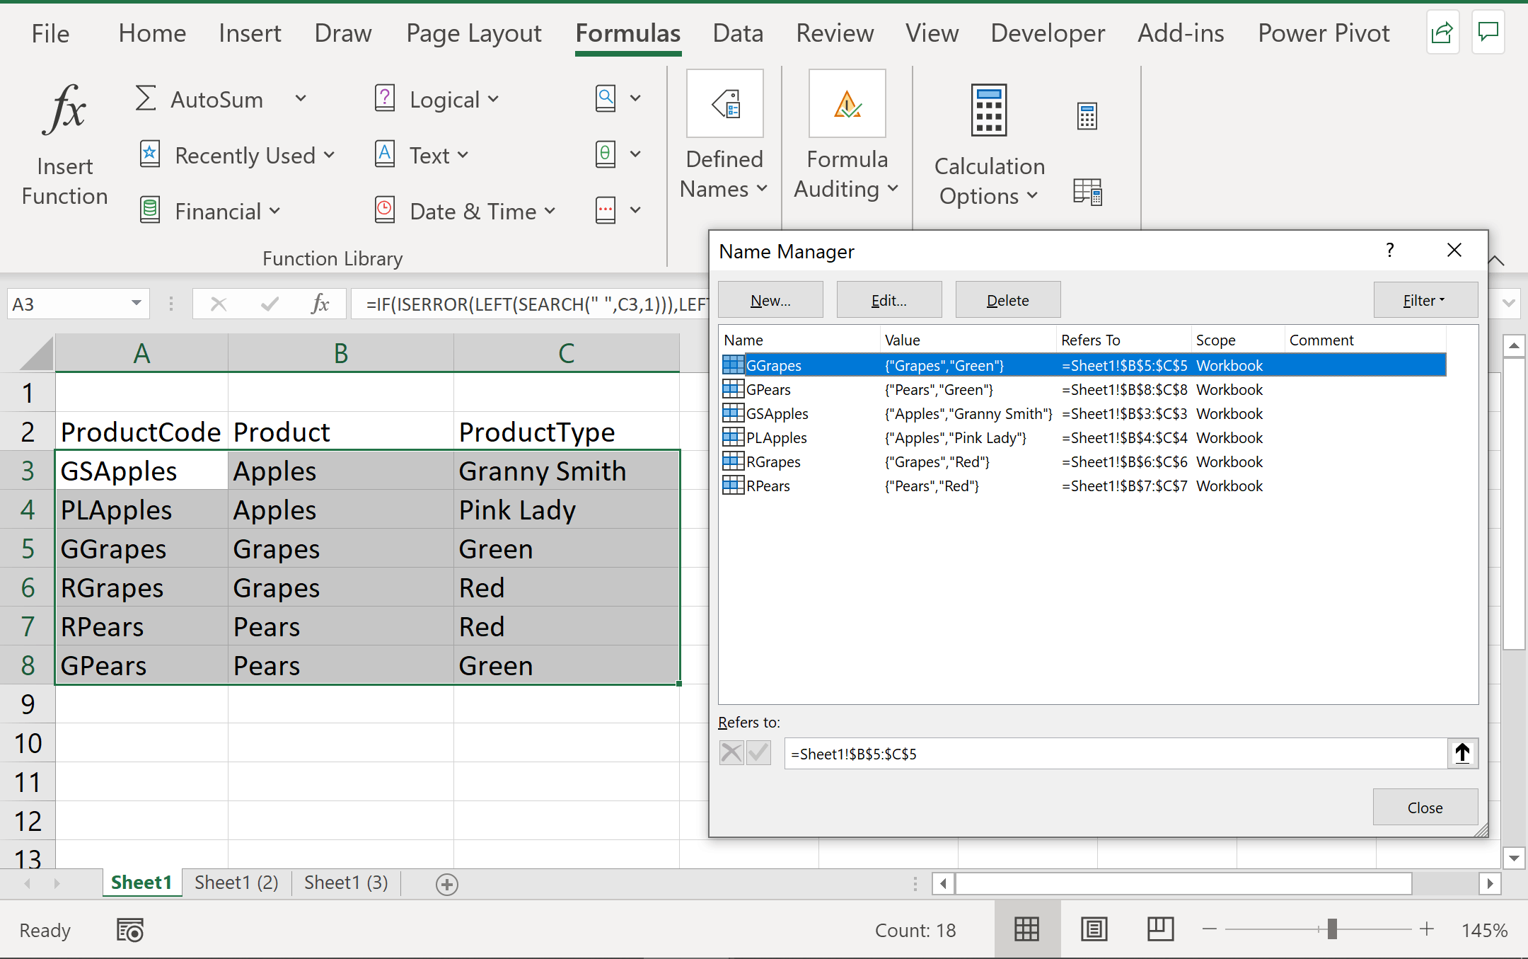The height and width of the screenshot is (959, 1528).
Task: Open the Filter dropdown in Name Manager
Action: 1425,300
